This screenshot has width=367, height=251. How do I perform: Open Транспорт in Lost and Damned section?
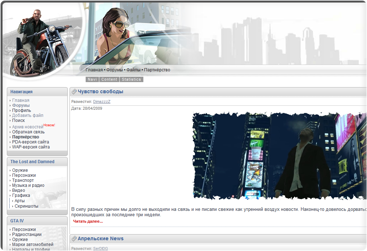tap(23, 180)
